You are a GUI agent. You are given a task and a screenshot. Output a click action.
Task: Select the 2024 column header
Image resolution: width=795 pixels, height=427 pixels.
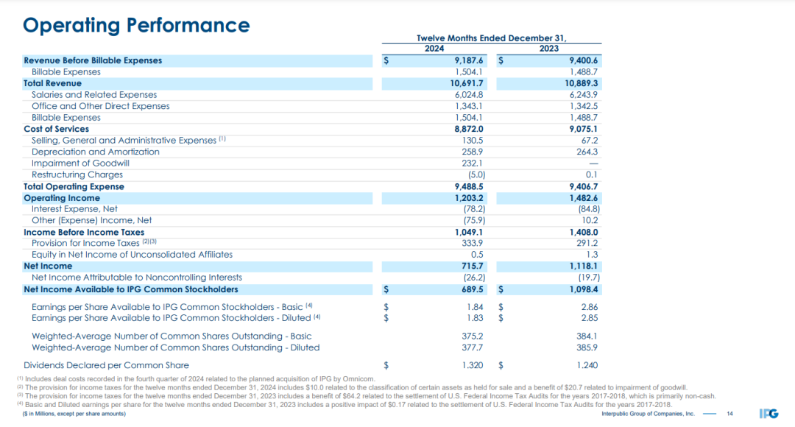pyautogui.click(x=434, y=49)
